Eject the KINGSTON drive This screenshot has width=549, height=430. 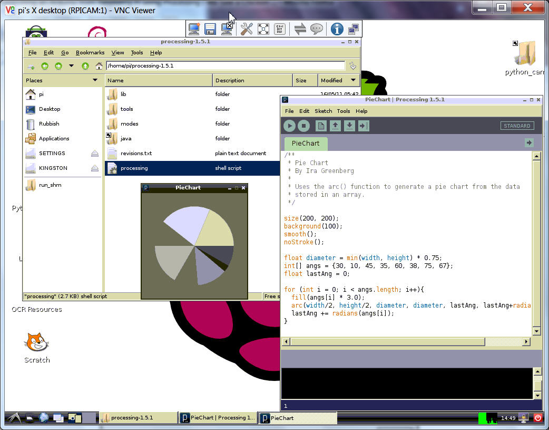coord(95,168)
